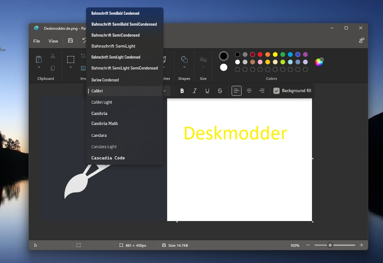Image resolution: width=383 pixels, height=263 pixels.
Task: Click the 100% zoom level value
Action: pos(295,245)
